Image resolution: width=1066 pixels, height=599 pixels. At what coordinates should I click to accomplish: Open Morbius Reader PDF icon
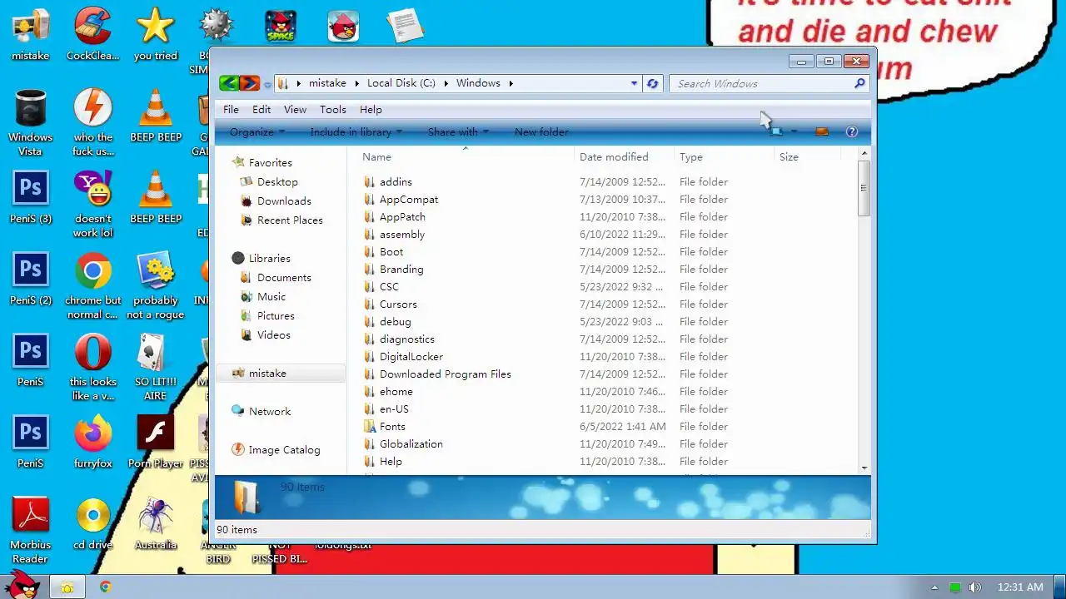pos(31,530)
